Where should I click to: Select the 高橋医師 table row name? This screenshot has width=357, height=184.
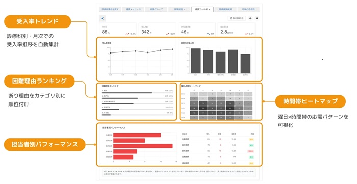click(186, 157)
